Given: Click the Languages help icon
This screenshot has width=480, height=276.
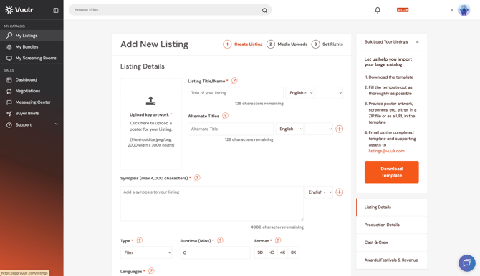Looking at the screenshot, I should [151, 271].
